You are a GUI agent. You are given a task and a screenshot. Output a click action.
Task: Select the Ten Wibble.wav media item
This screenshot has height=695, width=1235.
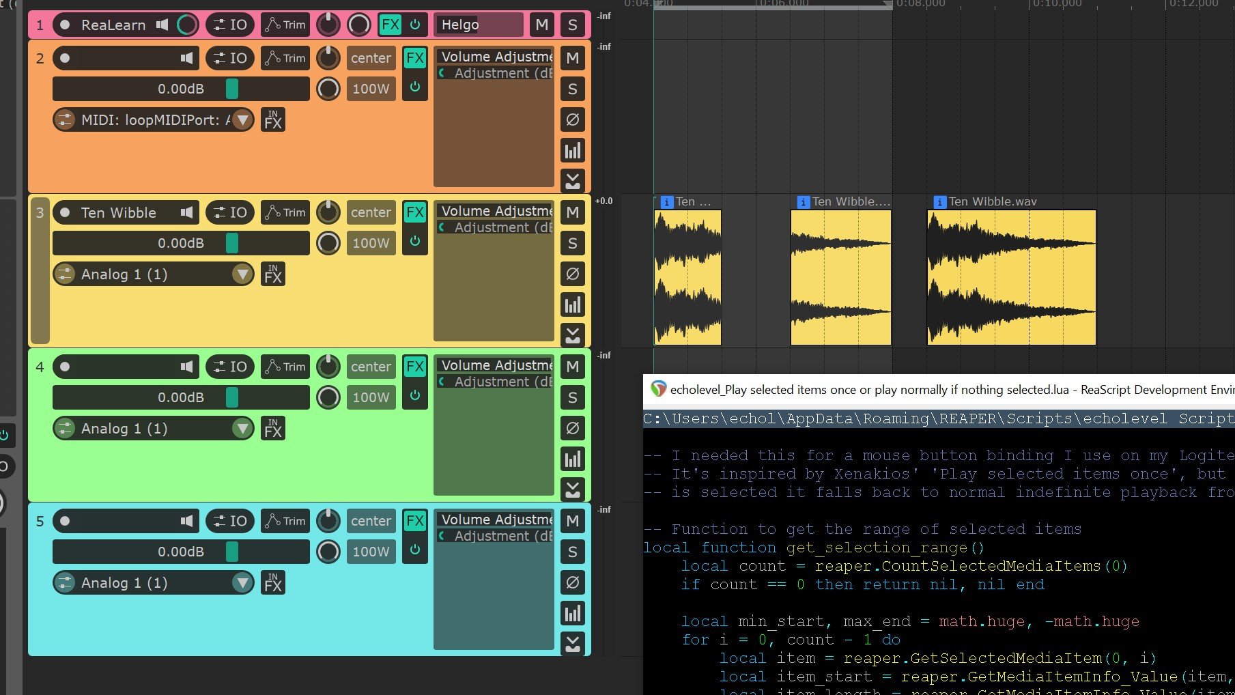point(1010,276)
